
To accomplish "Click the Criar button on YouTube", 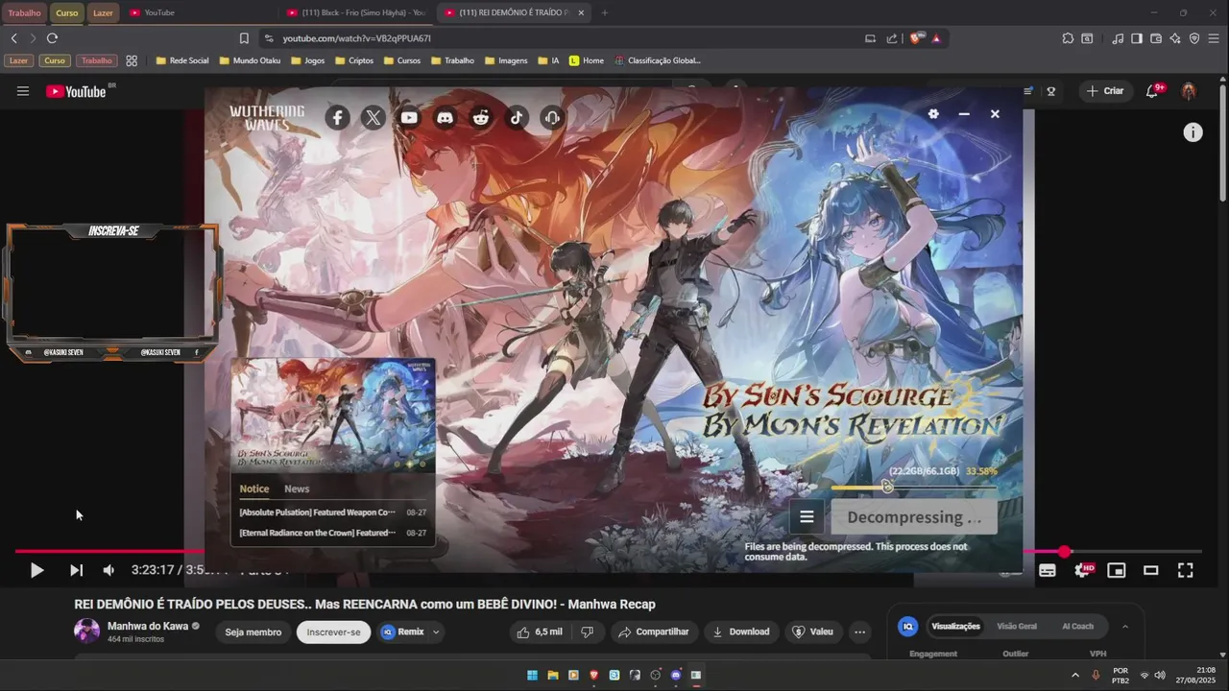I will pos(1103,91).
